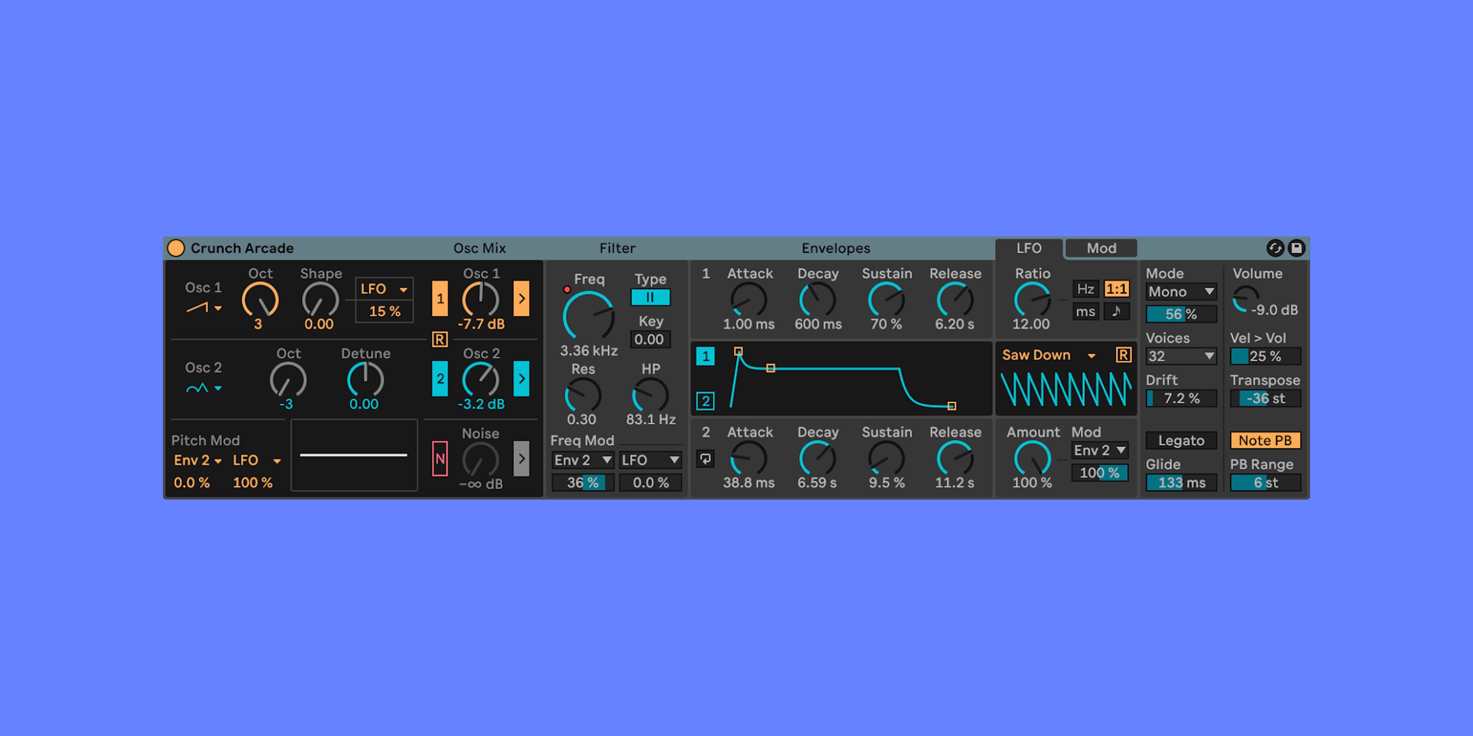Open Freq Mod LFO dropdown

tap(650, 460)
